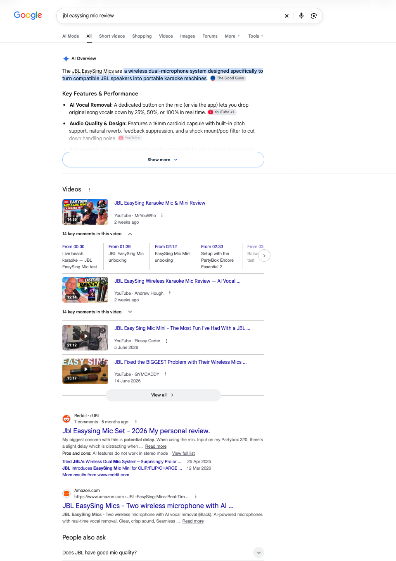
Task: Click Read more on Amazon snippet
Action: 193,521
